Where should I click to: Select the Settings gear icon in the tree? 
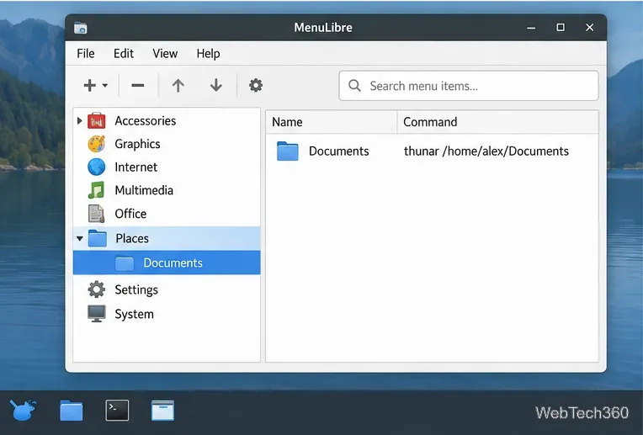(97, 289)
